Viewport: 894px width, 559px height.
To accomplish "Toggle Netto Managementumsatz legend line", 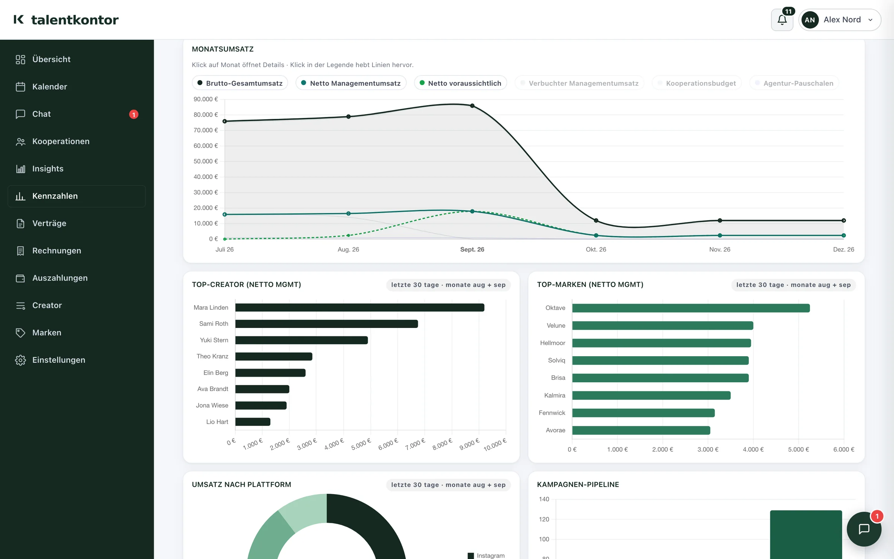I will 351,83.
